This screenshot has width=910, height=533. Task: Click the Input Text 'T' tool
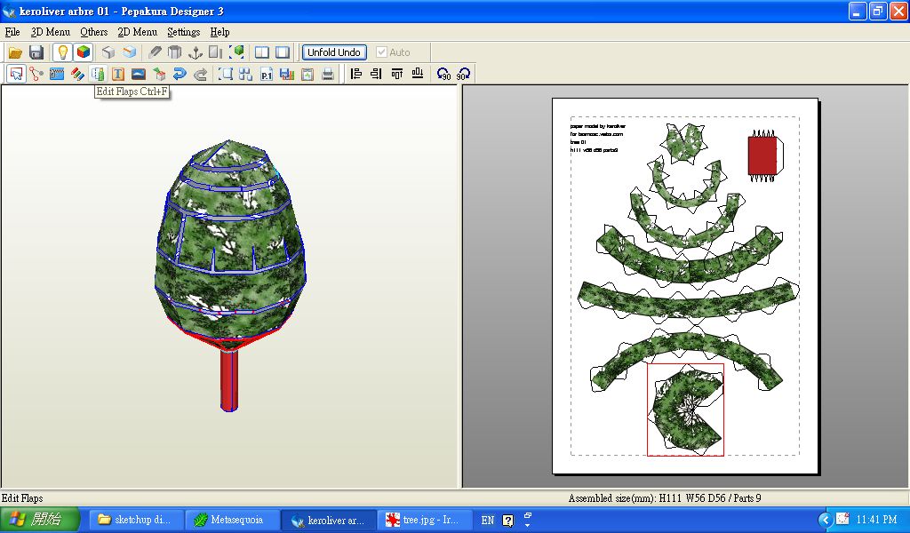tap(118, 75)
